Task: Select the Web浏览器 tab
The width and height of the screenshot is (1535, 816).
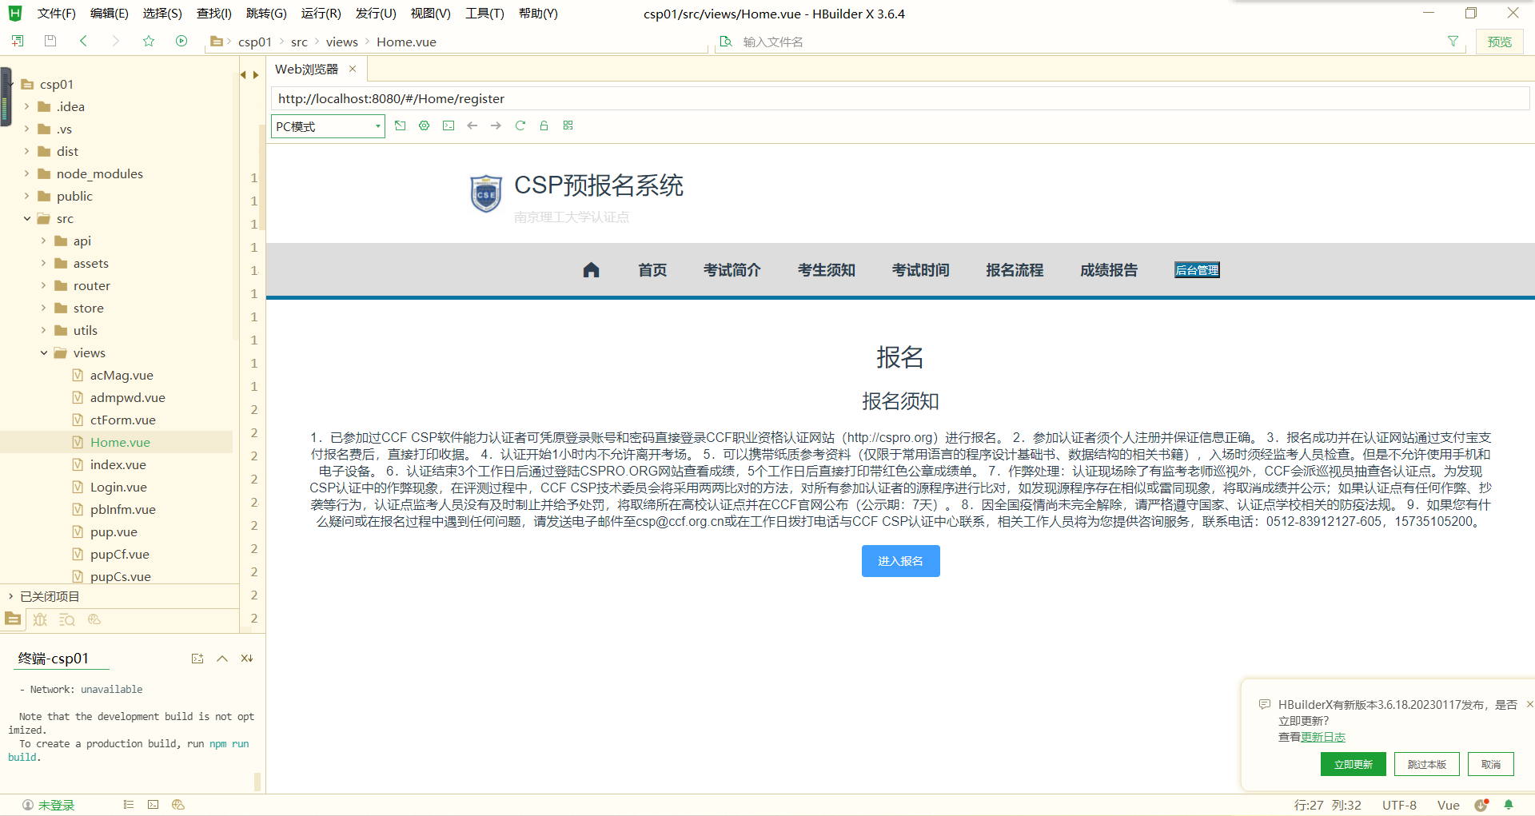Action: (x=307, y=70)
